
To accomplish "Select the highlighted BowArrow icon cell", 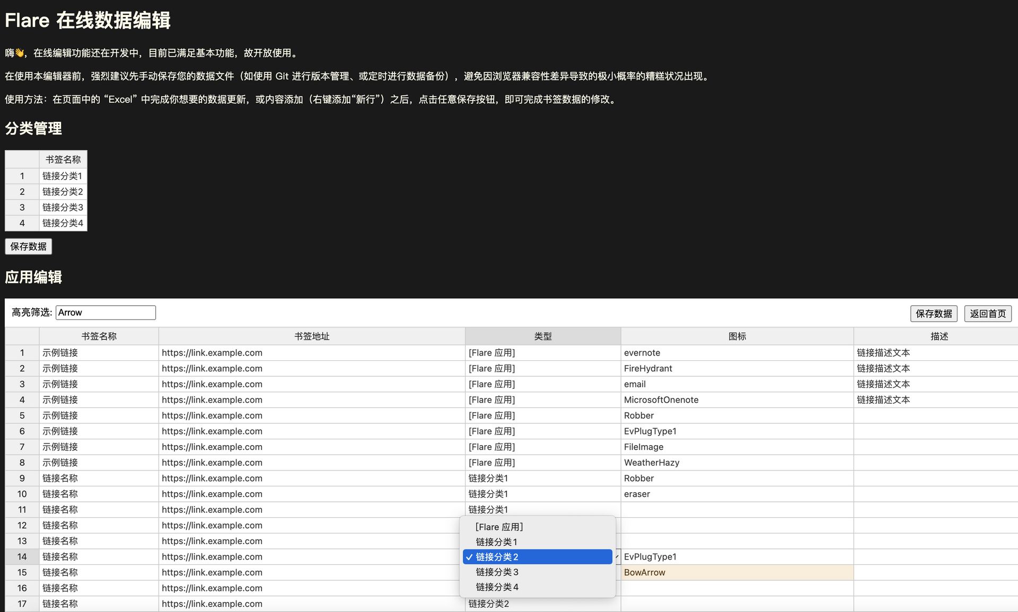I will pyautogui.click(x=736, y=572).
